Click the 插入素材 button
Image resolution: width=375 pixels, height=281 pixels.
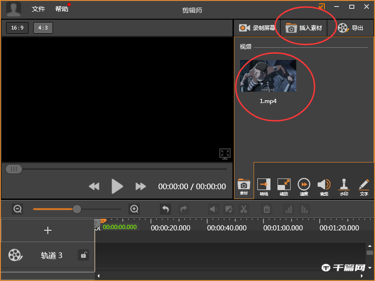point(304,28)
